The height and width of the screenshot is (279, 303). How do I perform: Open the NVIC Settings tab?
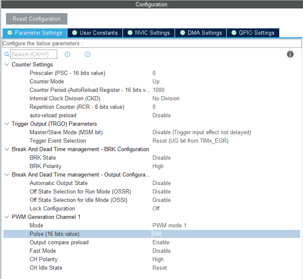[149, 33]
